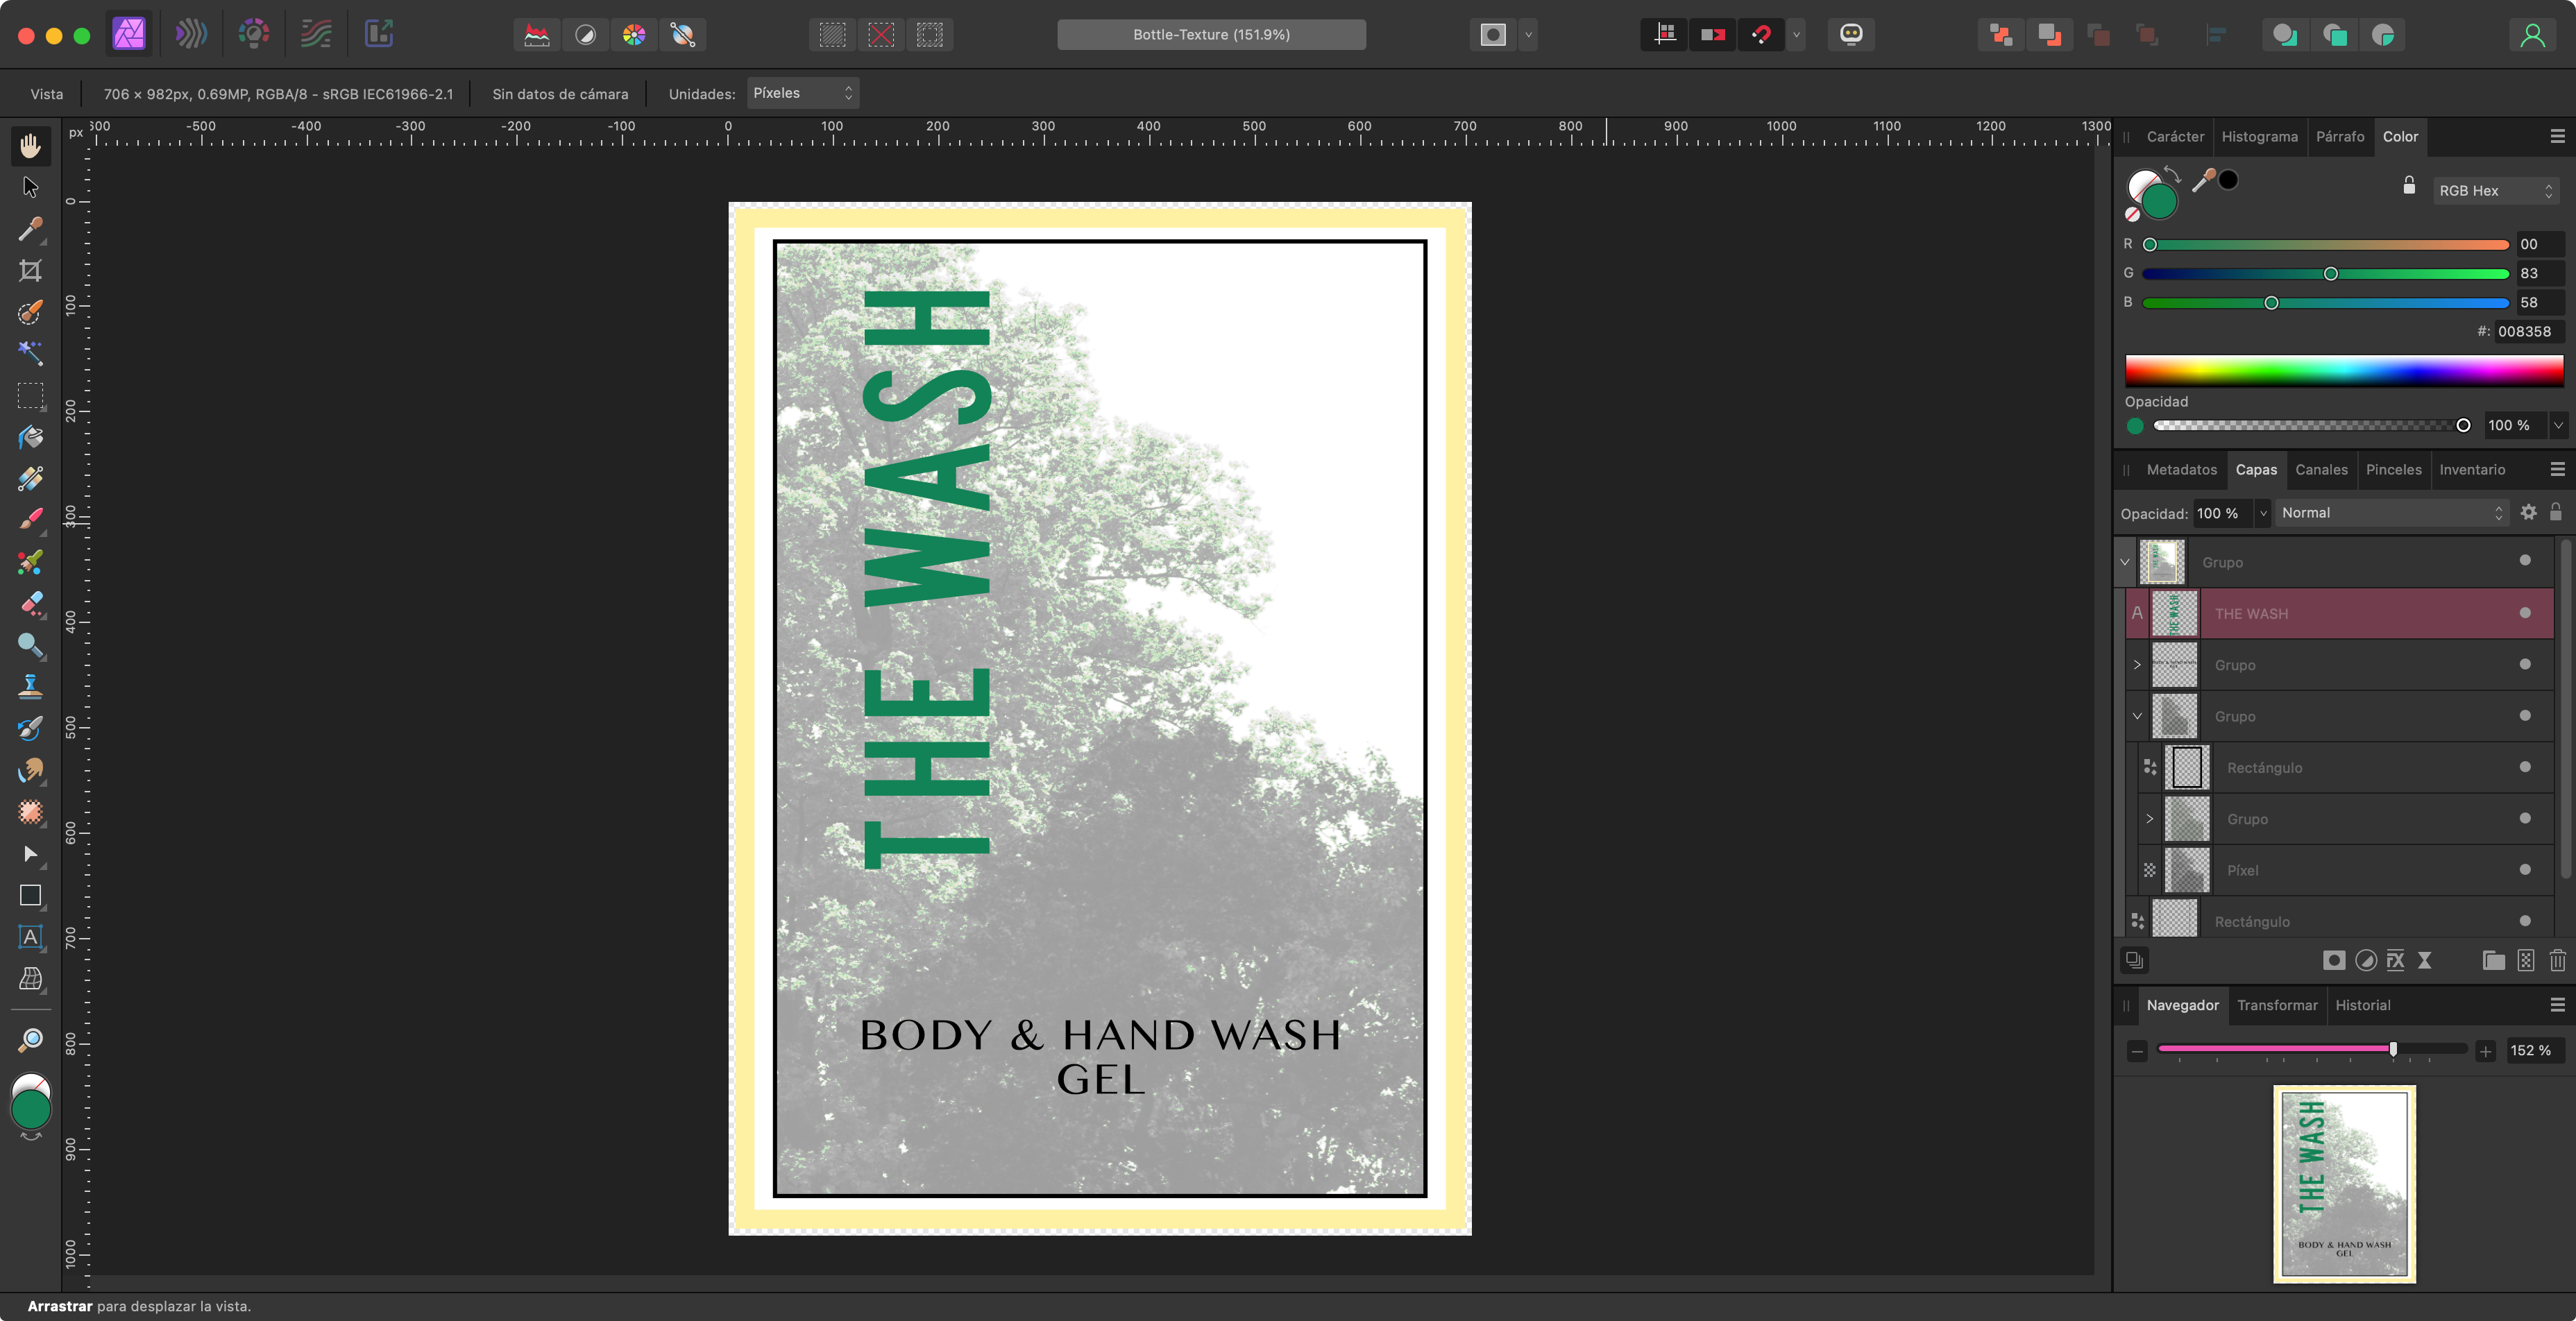This screenshot has height=1321, width=2576.
Task: Select the Flood Fill tool
Action: pyautogui.click(x=30, y=437)
